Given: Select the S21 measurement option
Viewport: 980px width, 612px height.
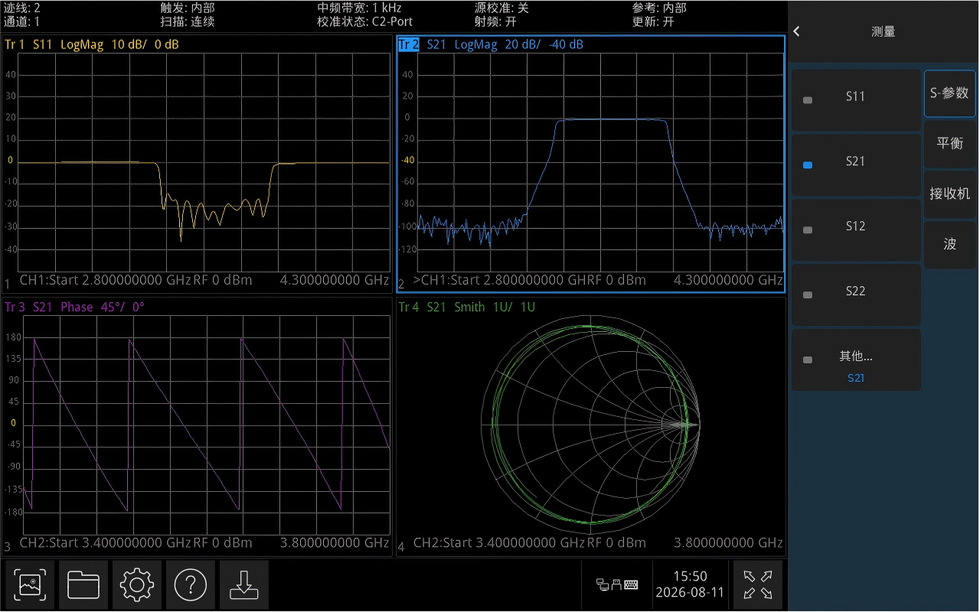Looking at the screenshot, I should [856, 164].
